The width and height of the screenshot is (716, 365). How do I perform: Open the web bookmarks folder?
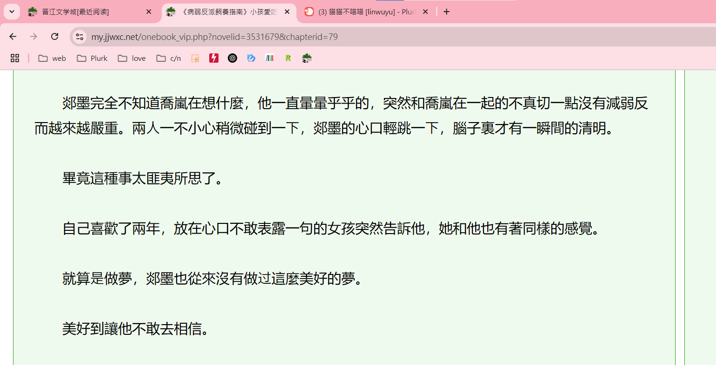tap(52, 58)
